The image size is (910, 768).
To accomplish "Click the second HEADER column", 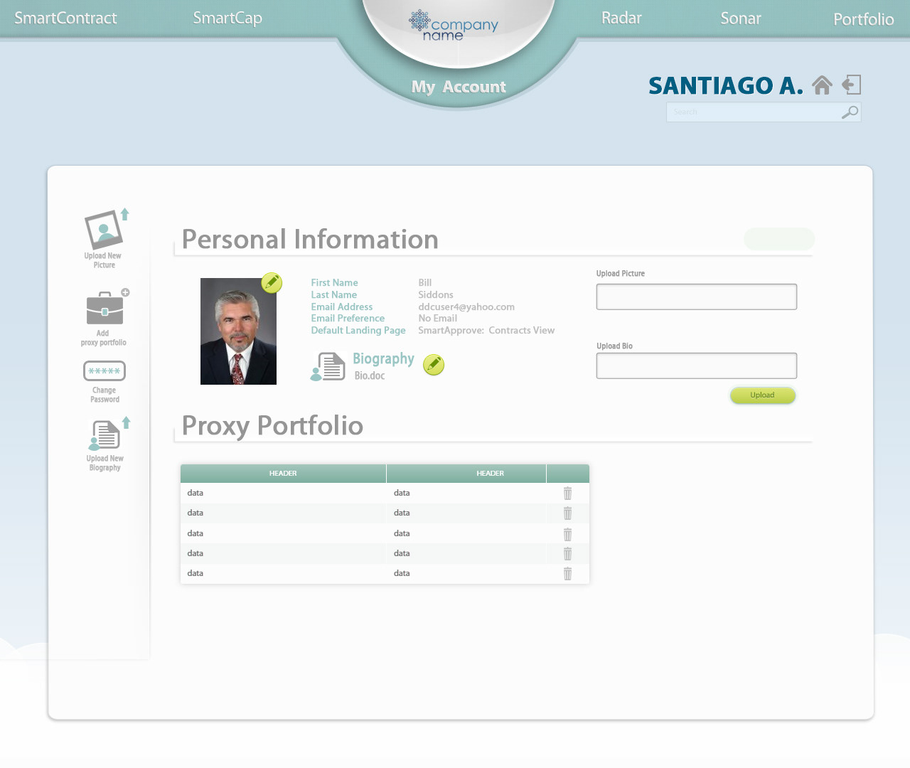I will [466, 474].
